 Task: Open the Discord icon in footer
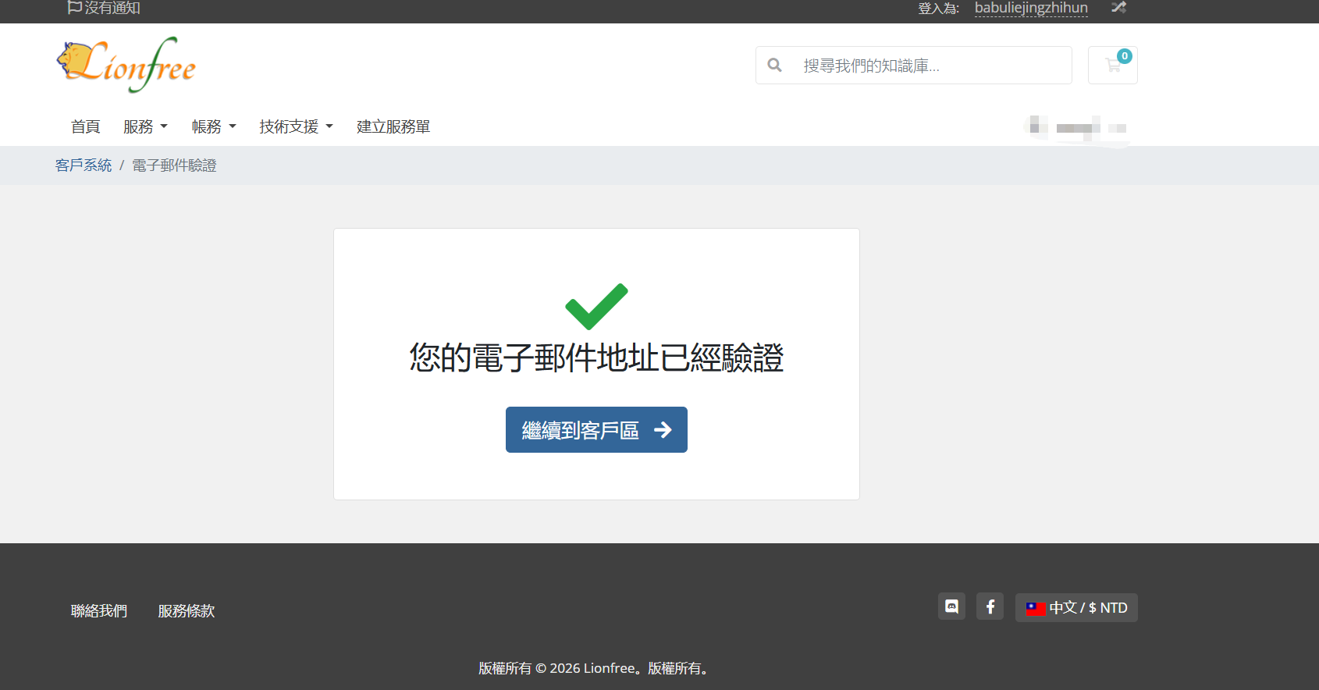[x=951, y=606]
